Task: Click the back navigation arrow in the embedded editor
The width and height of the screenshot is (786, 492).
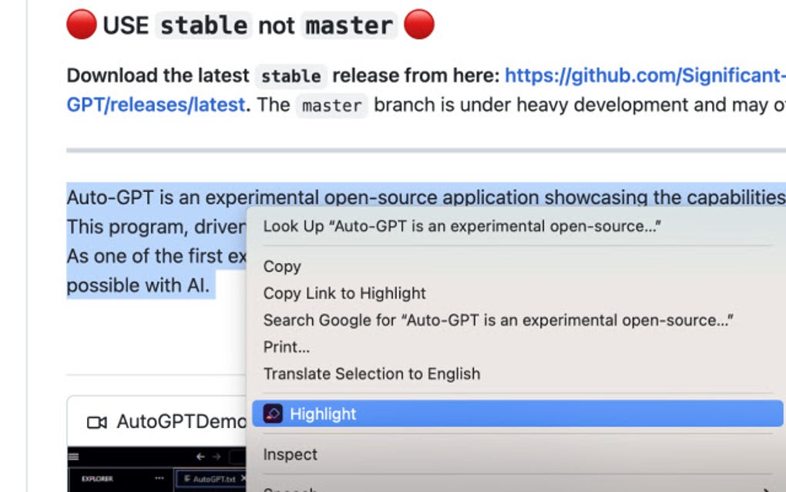Action: [x=200, y=457]
